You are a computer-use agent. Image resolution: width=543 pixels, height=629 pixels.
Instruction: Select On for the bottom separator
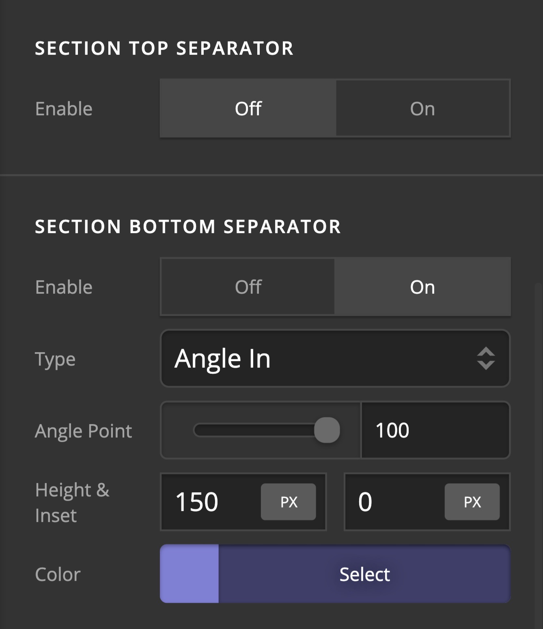[x=422, y=287]
